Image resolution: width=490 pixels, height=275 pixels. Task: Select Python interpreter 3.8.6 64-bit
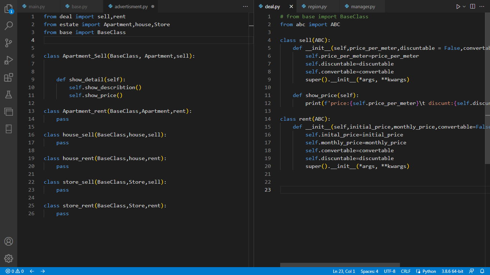coord(452,271)
